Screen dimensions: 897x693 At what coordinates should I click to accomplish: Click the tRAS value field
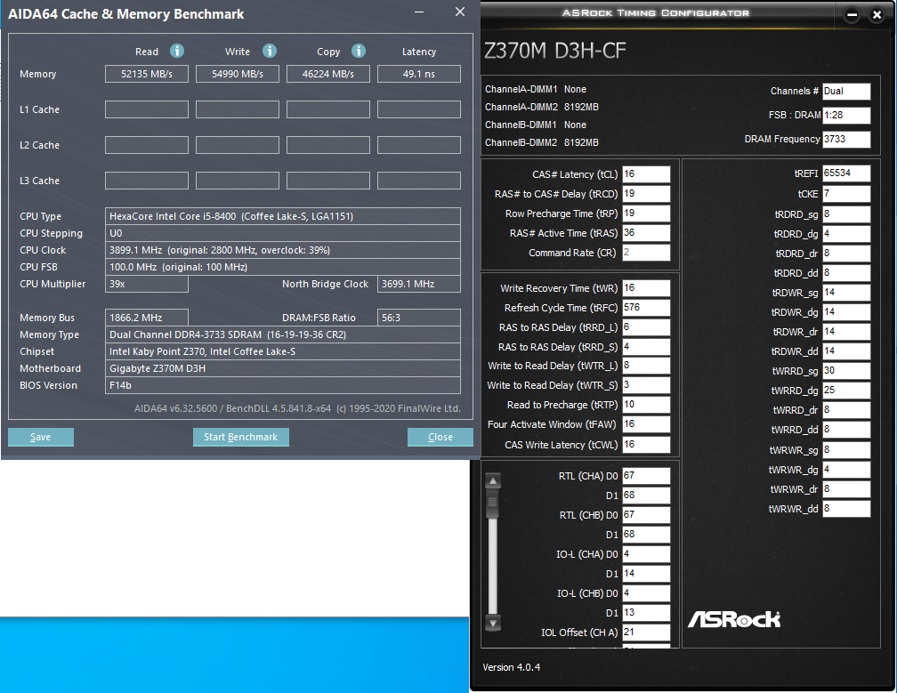tap(646, 233)
